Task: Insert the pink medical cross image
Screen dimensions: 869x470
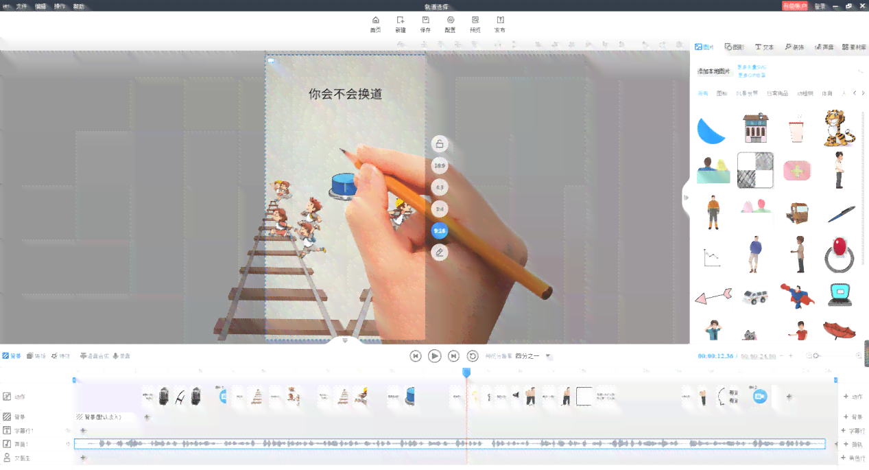Action: (x=796, y=170)
